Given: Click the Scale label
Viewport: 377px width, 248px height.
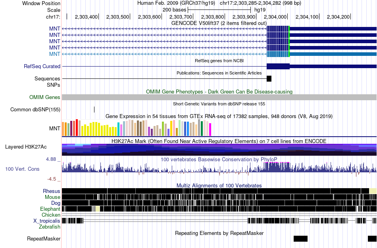Looking at the screenshot, I should [x=54, y=10].
